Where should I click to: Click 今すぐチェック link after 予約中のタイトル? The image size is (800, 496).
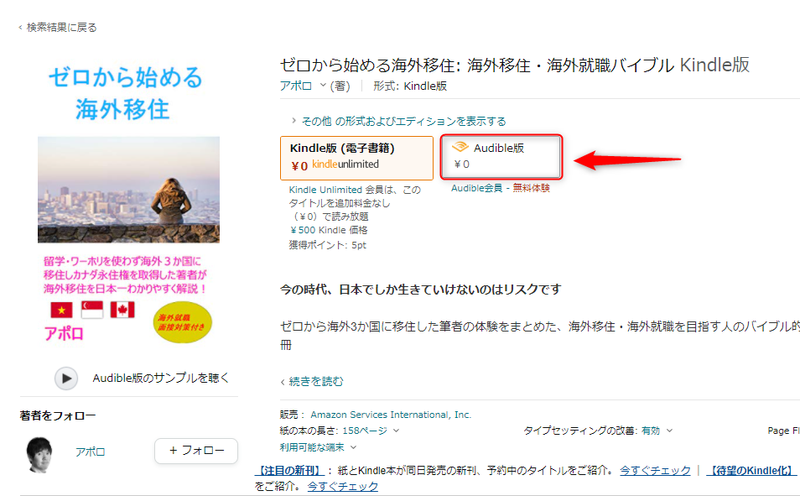pos(655,471)
